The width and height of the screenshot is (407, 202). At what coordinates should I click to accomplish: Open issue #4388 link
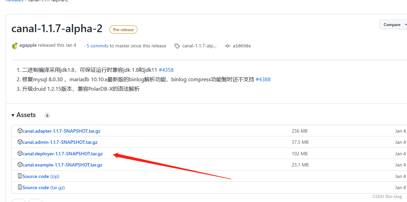[263, 80]
